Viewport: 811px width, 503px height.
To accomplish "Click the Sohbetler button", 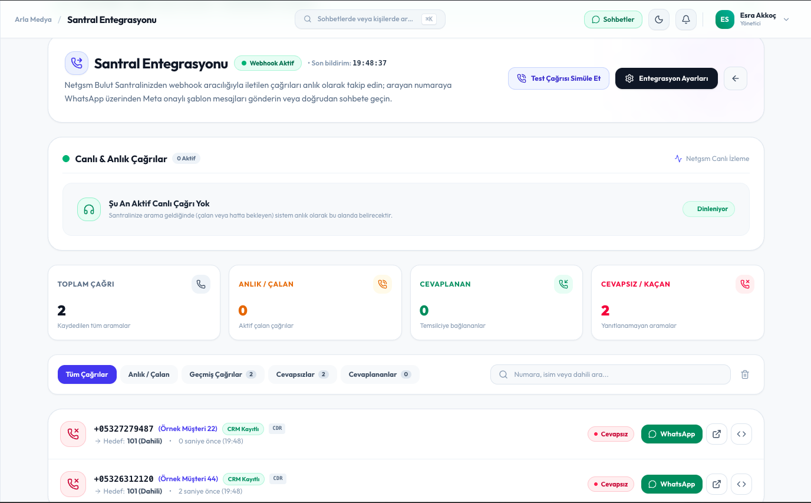I will pyautogui.click(x=613, y=19).
